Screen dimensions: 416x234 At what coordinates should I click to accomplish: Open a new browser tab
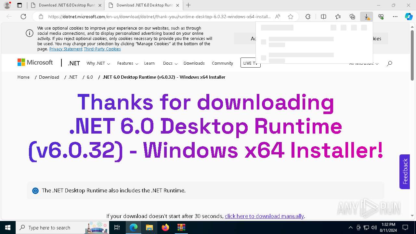point(188,5)
